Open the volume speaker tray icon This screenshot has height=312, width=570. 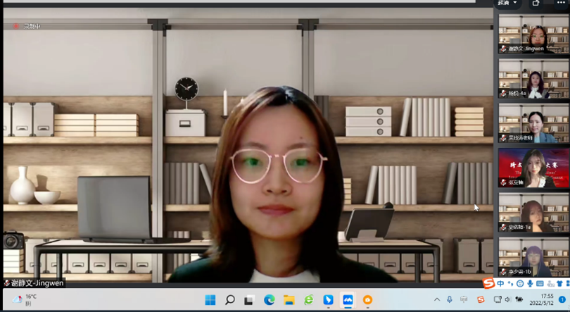508,299
